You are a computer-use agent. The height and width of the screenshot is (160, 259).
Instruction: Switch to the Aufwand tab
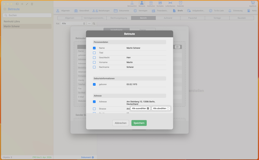click(x=168, y=18)
